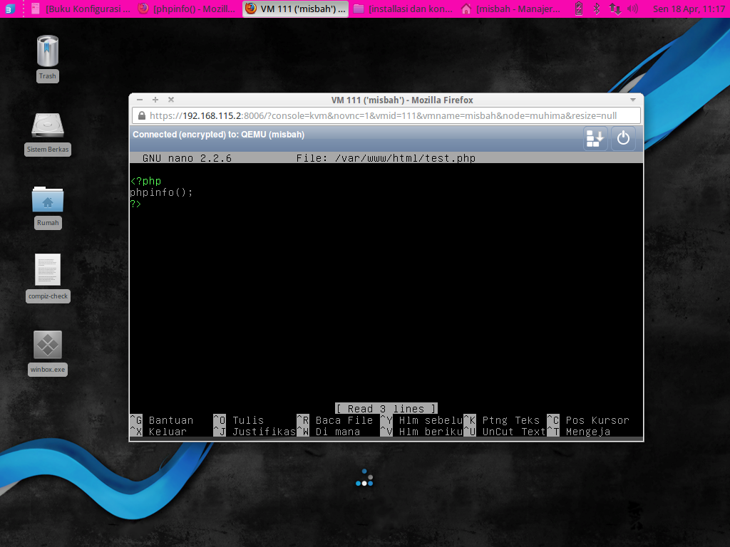
Task: Click the phpinfo(); line in nano
Action: tap(161, 192)
